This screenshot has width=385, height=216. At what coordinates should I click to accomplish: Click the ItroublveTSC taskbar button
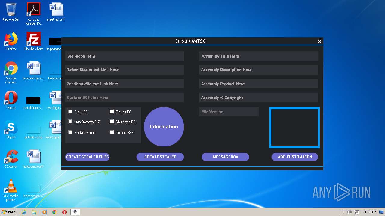75,212
